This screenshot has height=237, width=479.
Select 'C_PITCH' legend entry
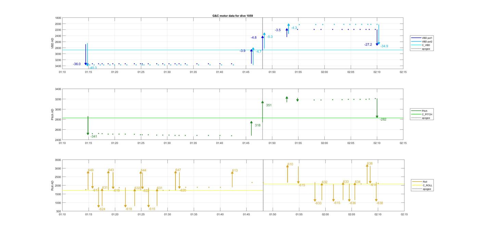click(427, 114)
